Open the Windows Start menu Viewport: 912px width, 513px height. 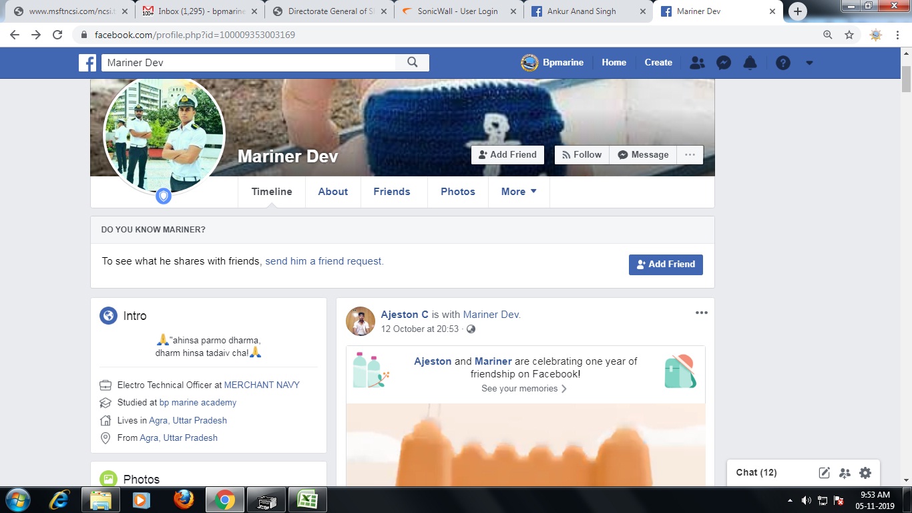pyautogui.click(x=18, y=500)
